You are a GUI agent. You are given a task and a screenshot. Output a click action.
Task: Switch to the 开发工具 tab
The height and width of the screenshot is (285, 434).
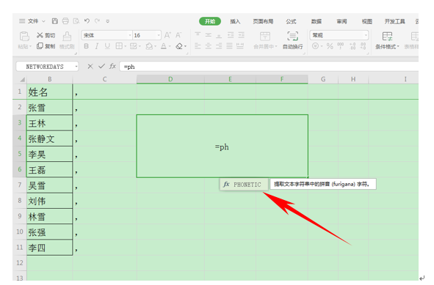tap(394, 21)
